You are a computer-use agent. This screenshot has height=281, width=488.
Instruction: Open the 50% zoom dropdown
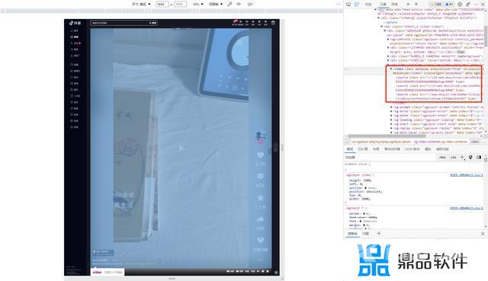pyautogui.click(x=198, y=5)
